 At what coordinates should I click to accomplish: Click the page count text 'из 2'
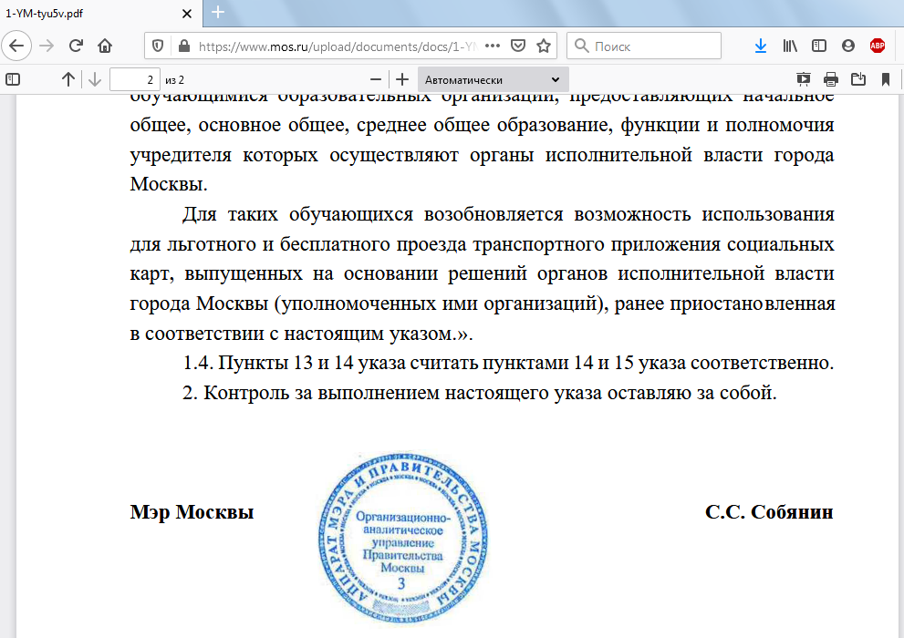pyautogui.click(x=175, y=80)
